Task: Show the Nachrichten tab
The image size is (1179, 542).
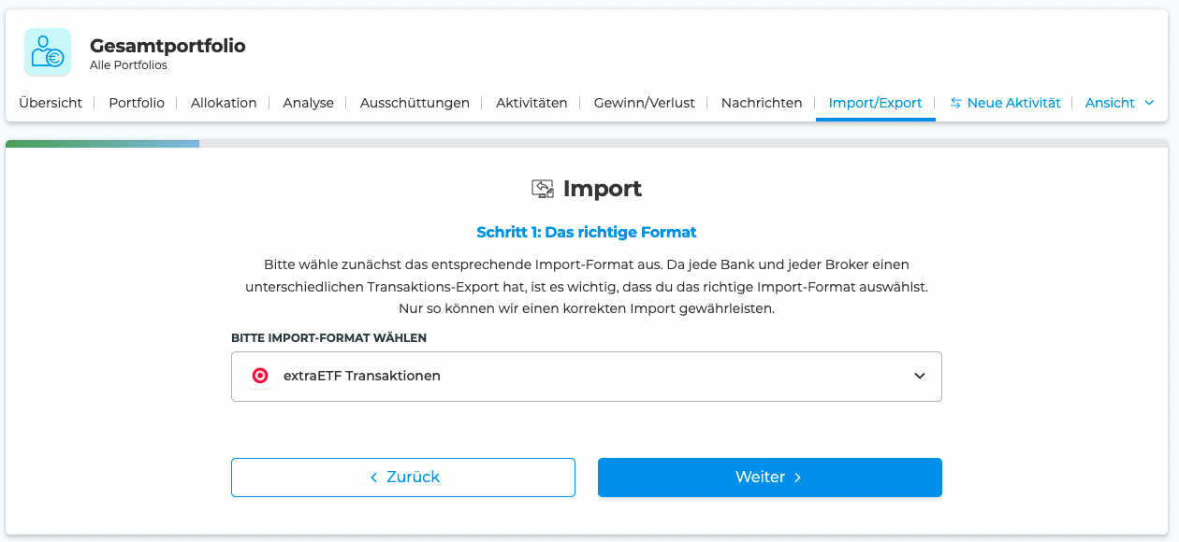Action: click(762, 103)
